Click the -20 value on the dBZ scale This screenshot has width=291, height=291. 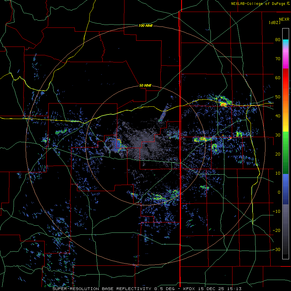(x=276, y=231)
